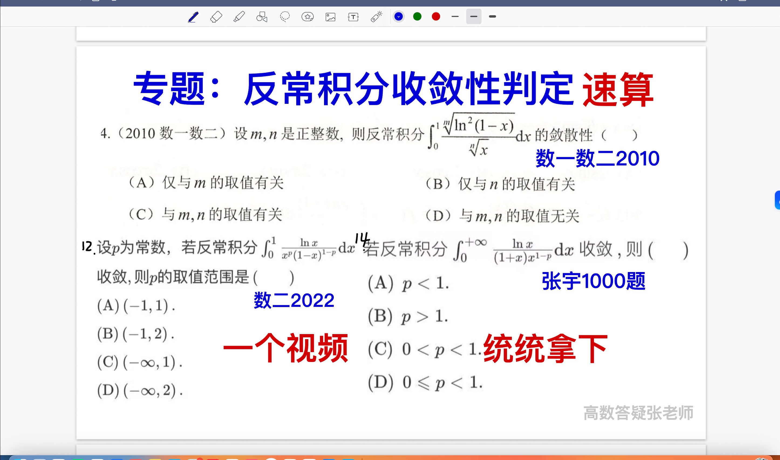The width and height of the screenshot is (780, 460).
Task: Pick the medium stroke width
Action: point(474,16)
